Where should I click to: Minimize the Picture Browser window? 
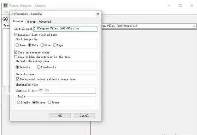coord(169,6)
